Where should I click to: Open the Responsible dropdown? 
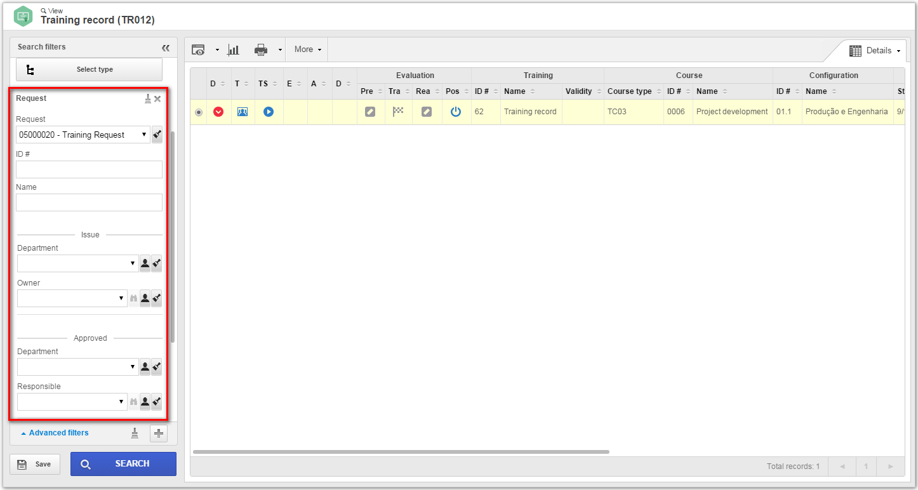[72, 402]
